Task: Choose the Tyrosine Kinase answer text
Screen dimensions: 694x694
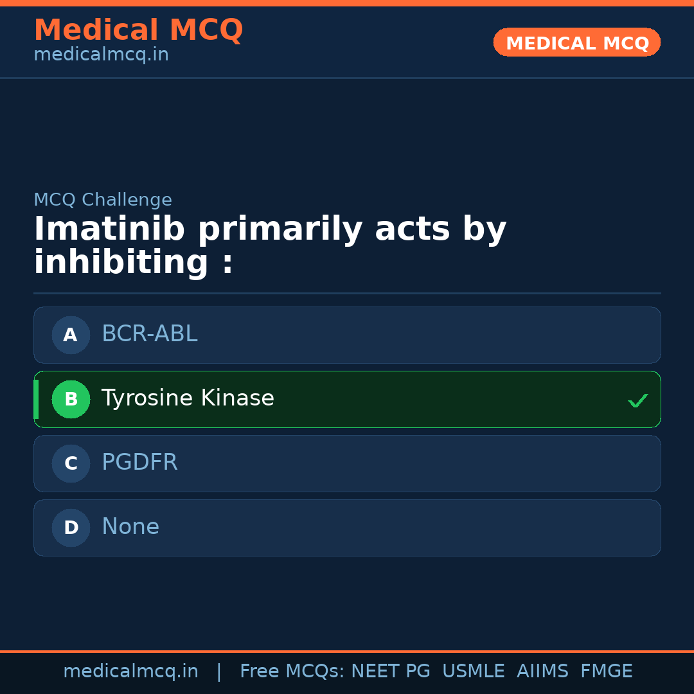Action: (x=188, y=398)
